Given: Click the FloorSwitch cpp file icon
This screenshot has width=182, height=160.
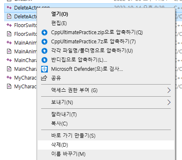Looking at the screenshot, I should pos(9,25).
